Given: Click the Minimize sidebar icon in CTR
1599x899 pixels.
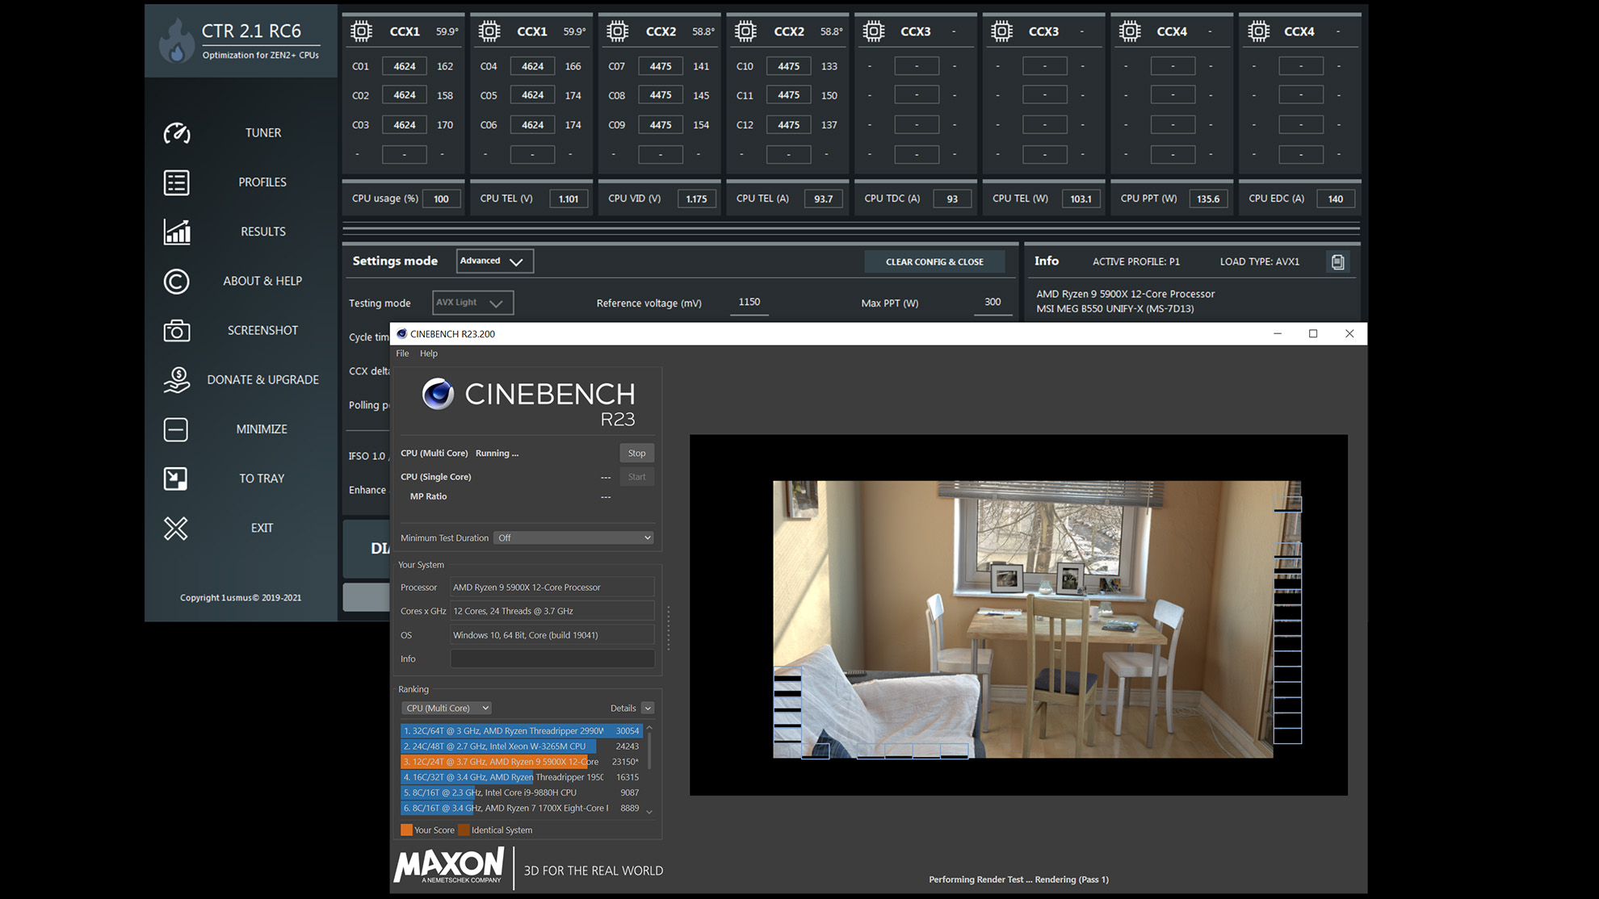Looking at the screenshot, I should click(176, 429).
